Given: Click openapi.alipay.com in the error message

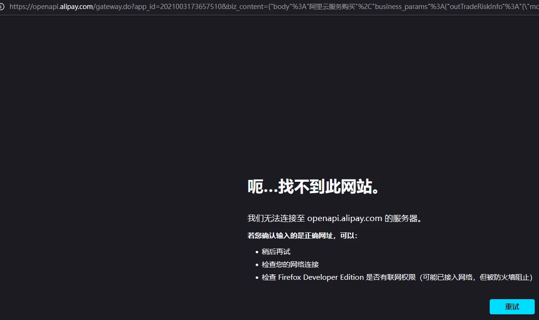Looking at the screenshot, I should tap(345, 218).
